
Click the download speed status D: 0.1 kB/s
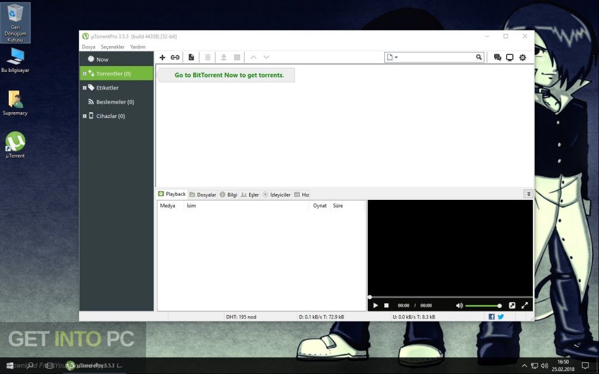coord(321,317)
